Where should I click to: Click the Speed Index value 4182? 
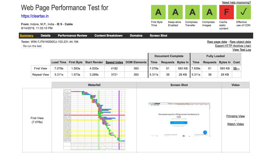(114, 68)
